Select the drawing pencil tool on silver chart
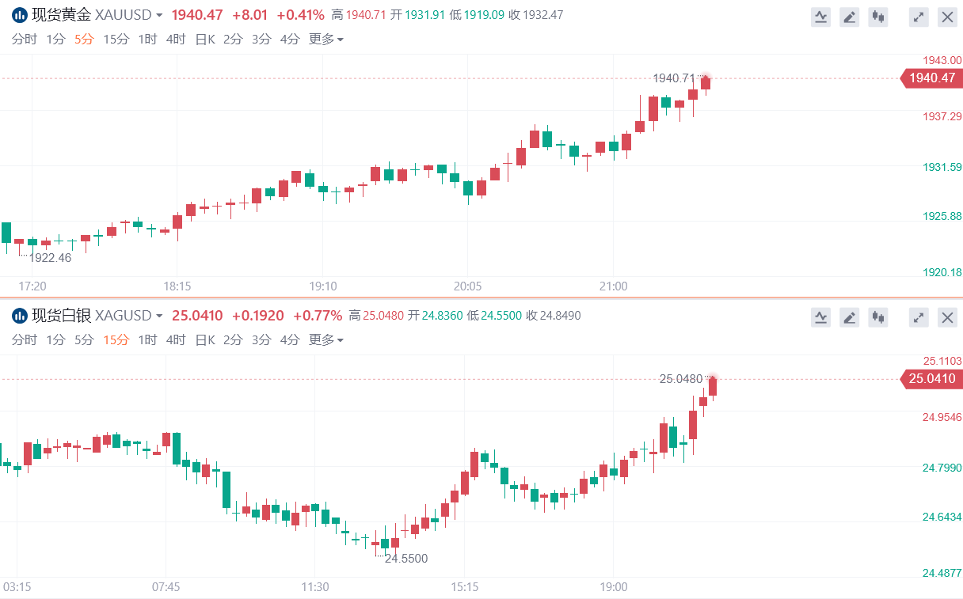 tap(849, 317)
